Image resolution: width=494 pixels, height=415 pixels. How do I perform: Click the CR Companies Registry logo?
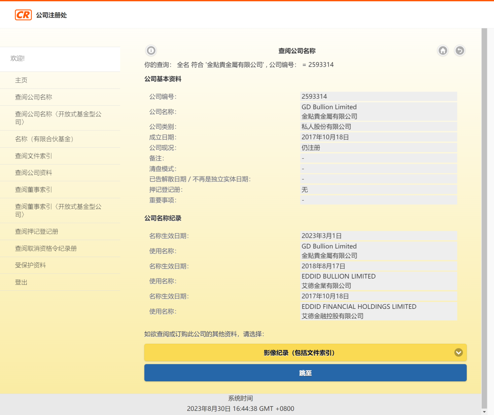pyautogui.click(x=23, y=15)
